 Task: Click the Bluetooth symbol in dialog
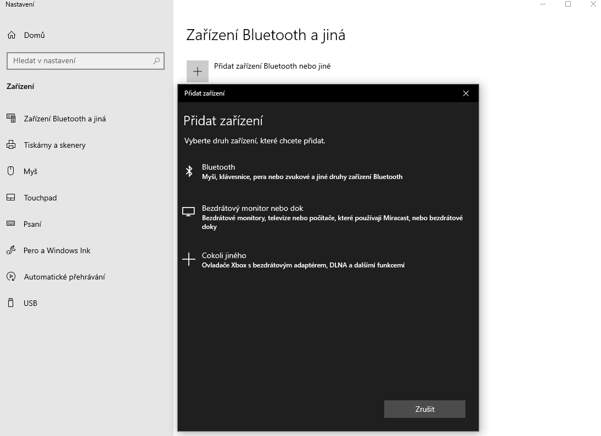click(x=189, y=171)
